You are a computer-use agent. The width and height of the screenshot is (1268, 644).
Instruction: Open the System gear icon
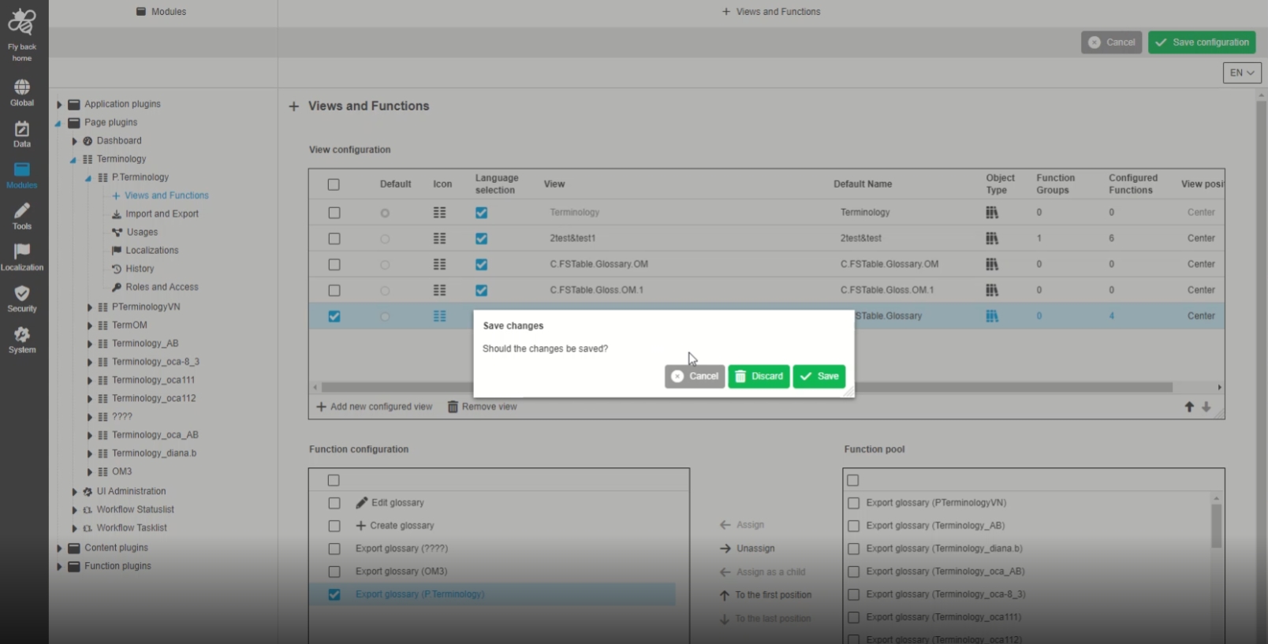pos(22,335)
